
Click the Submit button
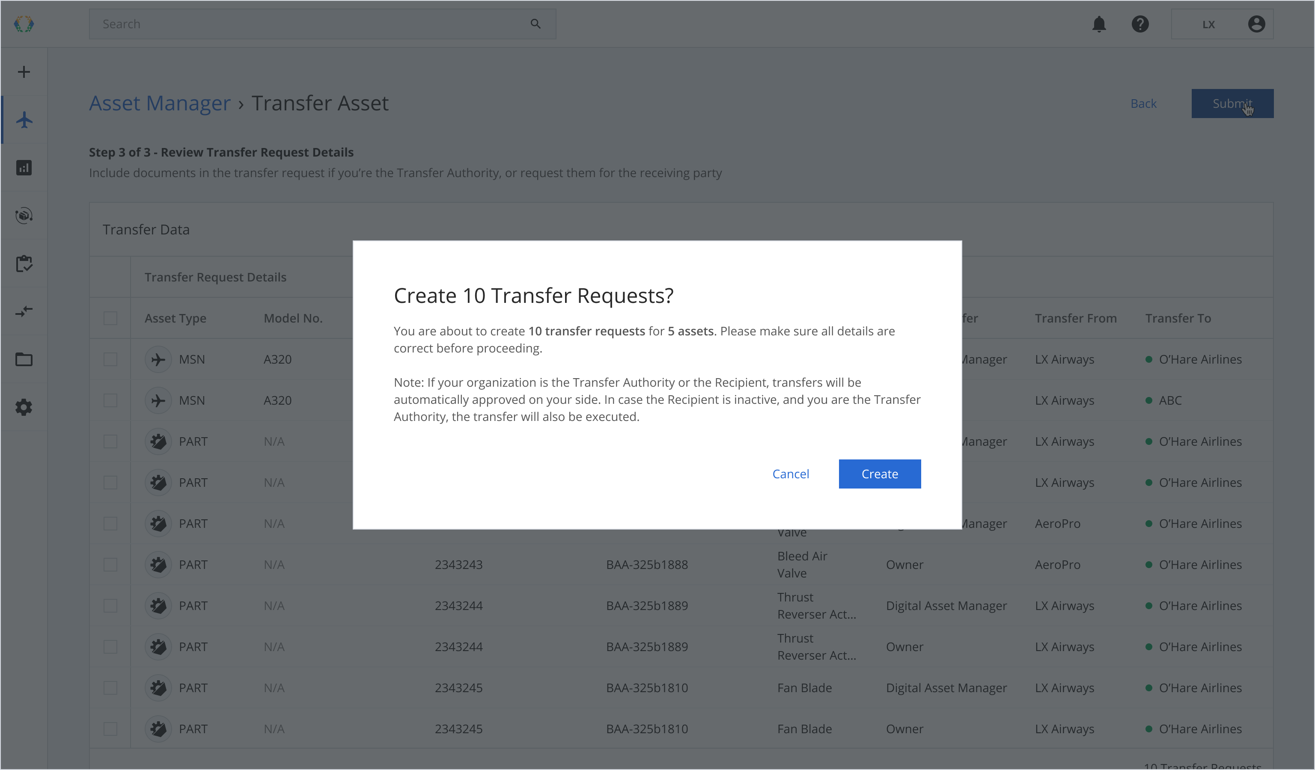click(1232, 103)
